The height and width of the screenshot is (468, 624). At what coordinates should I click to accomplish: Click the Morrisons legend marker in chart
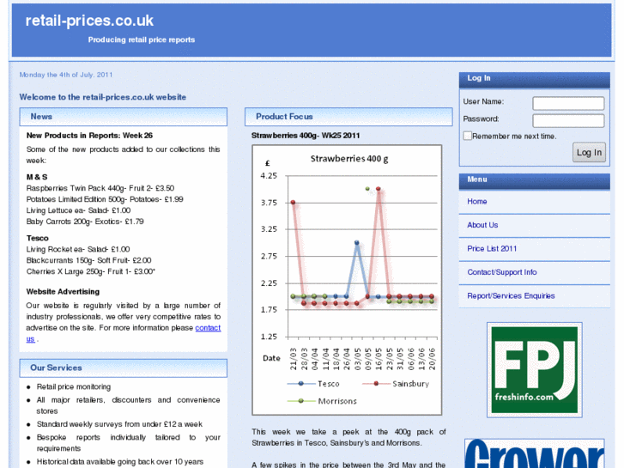[x=301, y=401]
